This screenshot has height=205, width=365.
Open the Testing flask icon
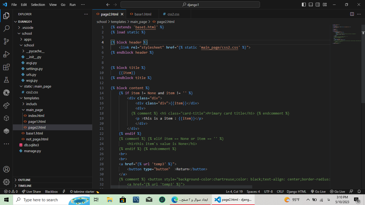[6, 80]
